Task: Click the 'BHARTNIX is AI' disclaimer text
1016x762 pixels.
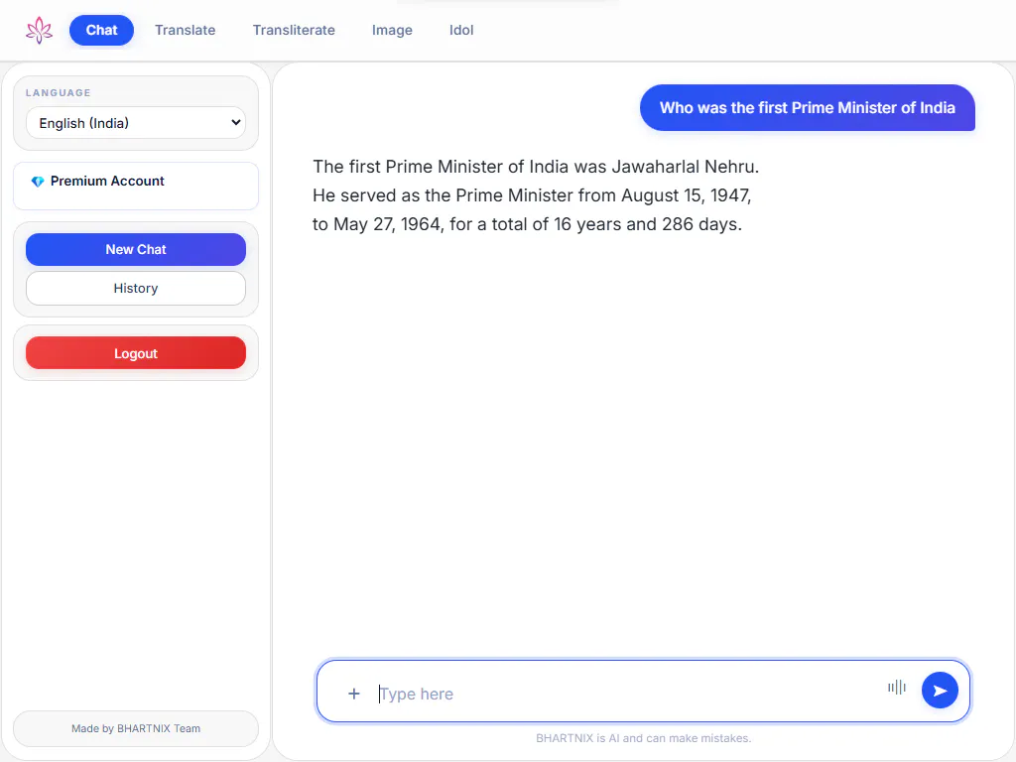Action: [x=643, y=738]
